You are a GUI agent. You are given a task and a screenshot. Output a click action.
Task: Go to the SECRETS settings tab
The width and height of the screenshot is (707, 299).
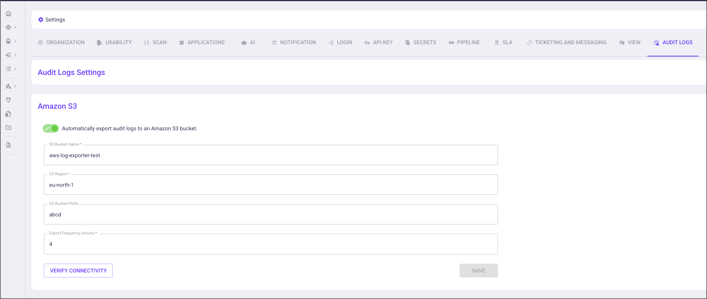click(x=421, y=42)
